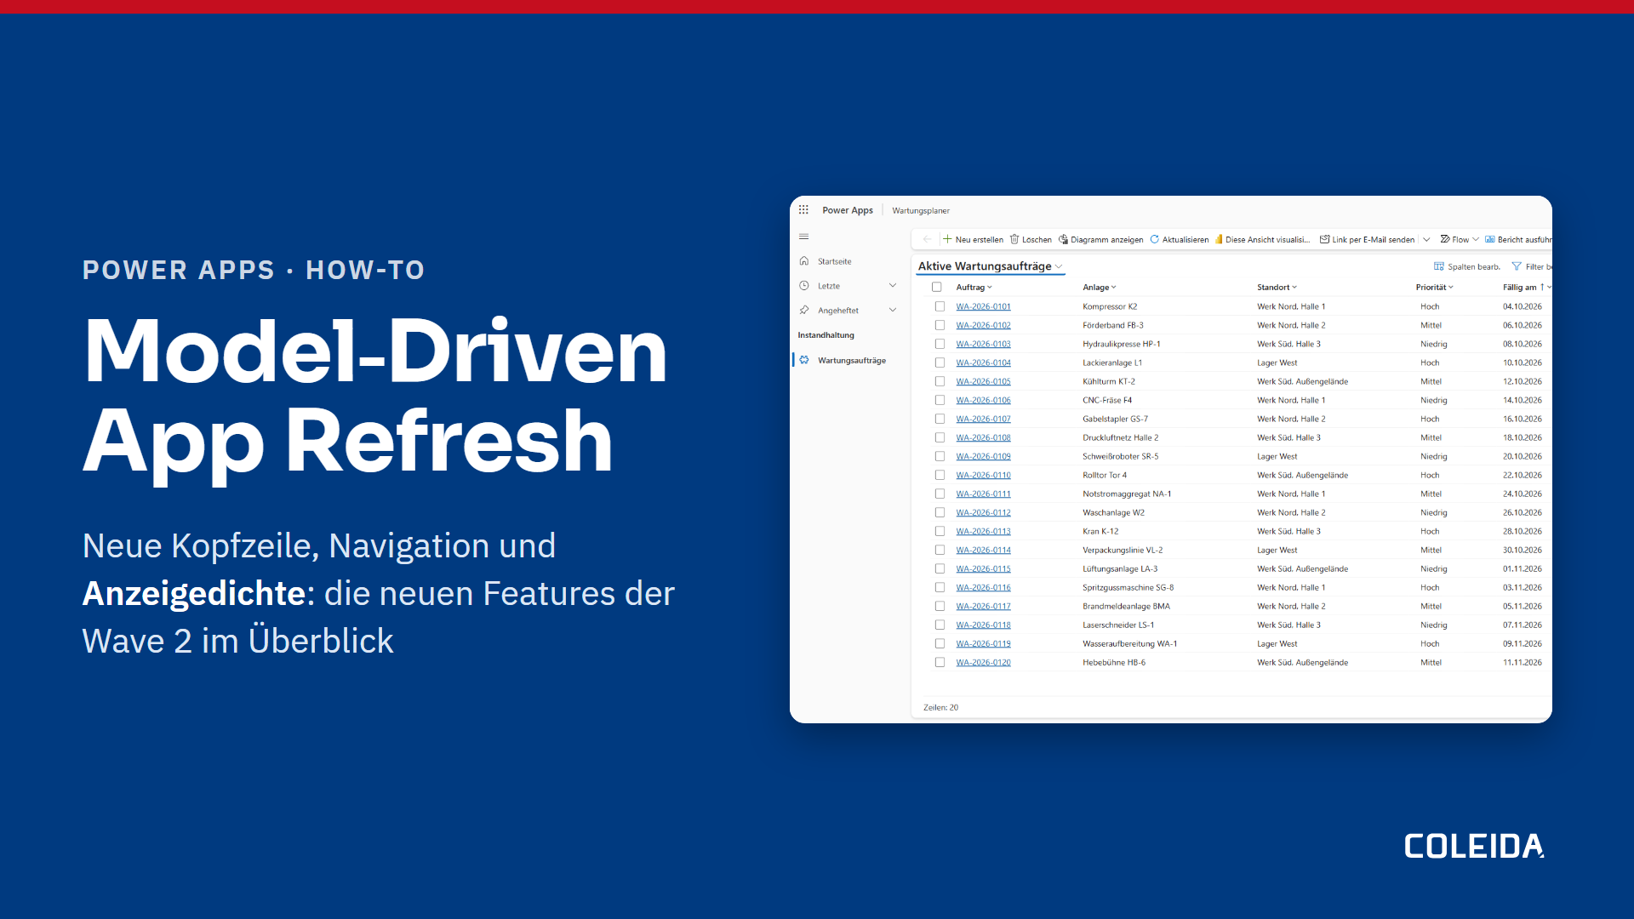Check the row checkbox for WA-2026-0120

click(940, 662)
